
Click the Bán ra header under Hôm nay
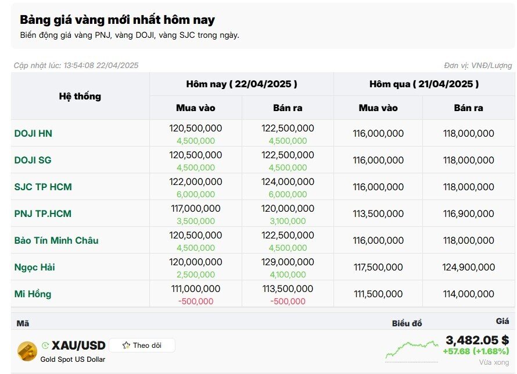(x=288, y=108)
